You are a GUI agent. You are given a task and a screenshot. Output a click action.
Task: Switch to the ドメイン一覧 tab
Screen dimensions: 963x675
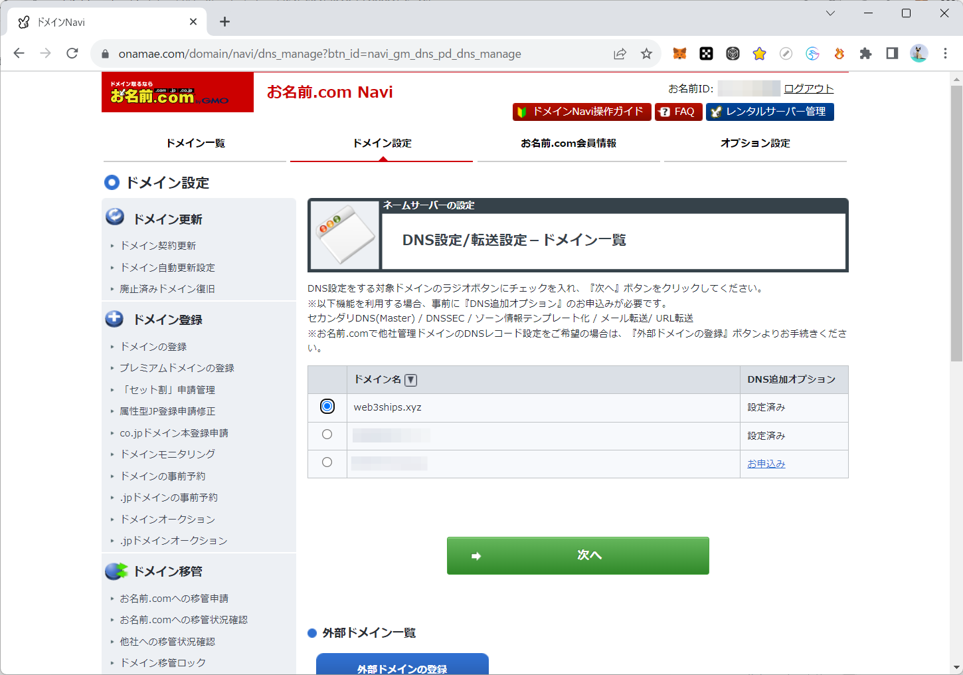click(x=195, y=144)
